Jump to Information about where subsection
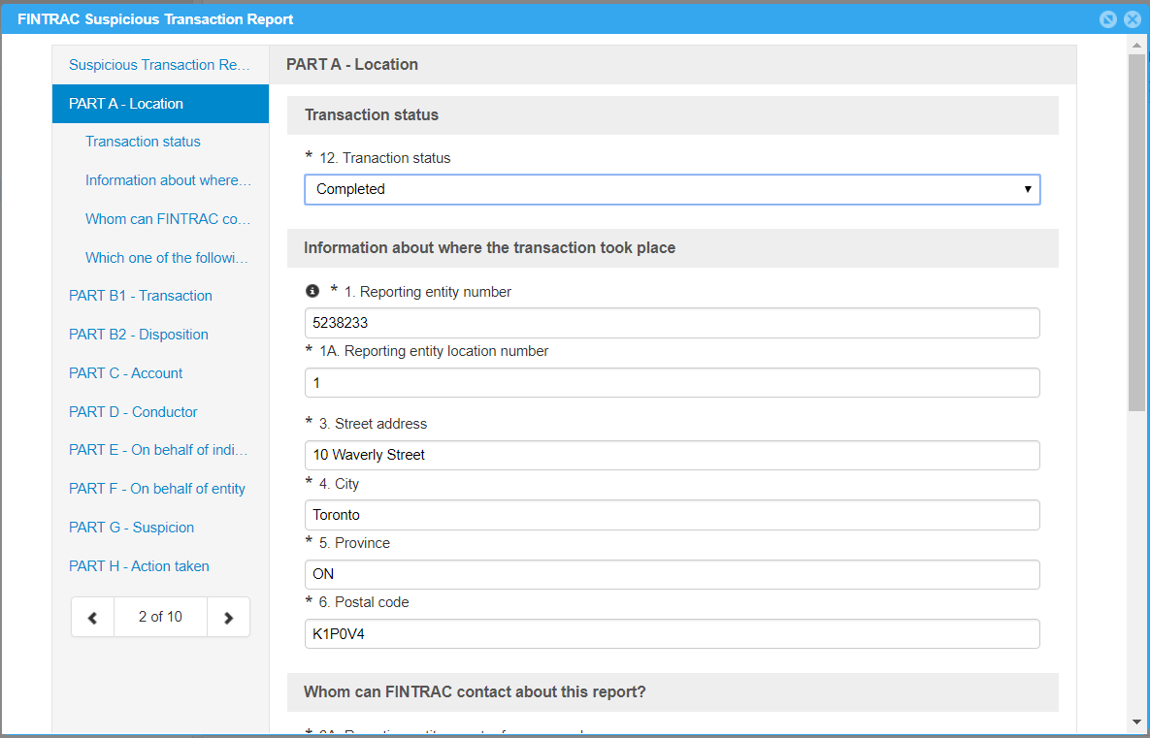This screenshot has height=738, width=1150. [x=168, y=180]
